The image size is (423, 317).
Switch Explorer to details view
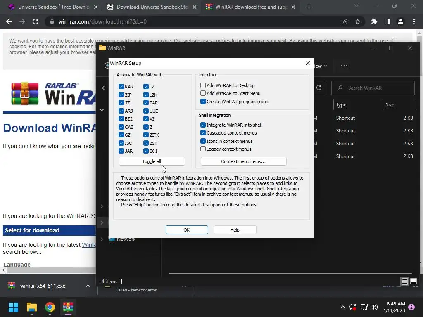tap(405, 282)
